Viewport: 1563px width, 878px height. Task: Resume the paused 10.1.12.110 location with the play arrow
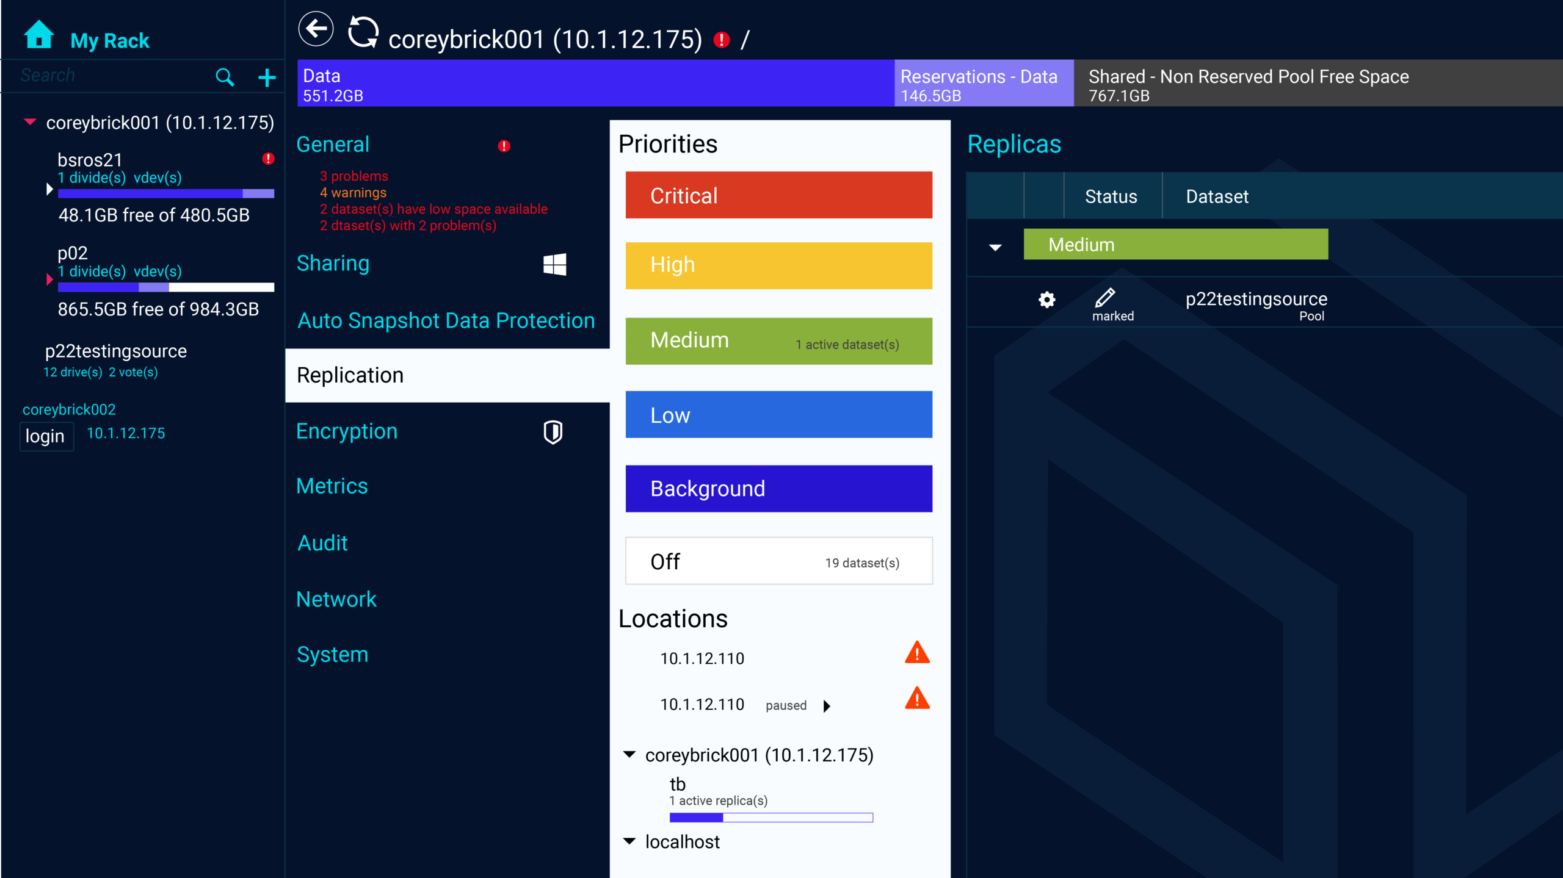click(827, 706)
